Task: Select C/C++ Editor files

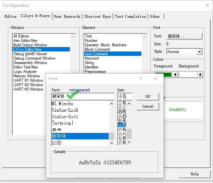Action: point(41,49)
